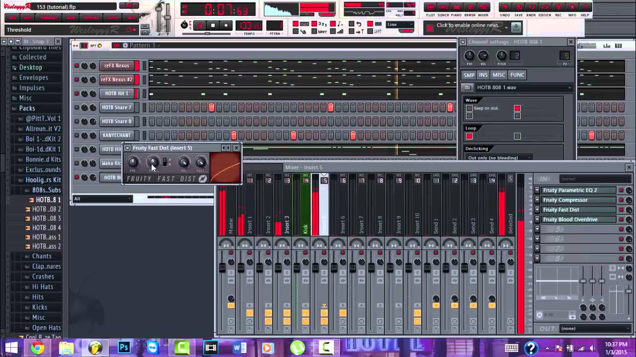
Task: Click the taskbar help question-mark icon
Action: pyautogui.click(x=531, y=348)
